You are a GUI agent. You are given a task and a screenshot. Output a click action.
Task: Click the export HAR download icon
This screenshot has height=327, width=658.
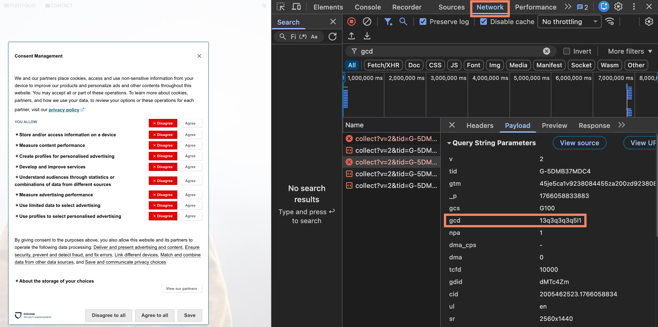pos(367,36)
